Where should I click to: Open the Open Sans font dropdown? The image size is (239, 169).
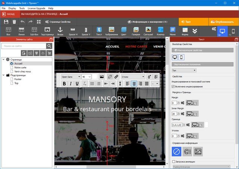pyautogui.click(x=71, y=77)
